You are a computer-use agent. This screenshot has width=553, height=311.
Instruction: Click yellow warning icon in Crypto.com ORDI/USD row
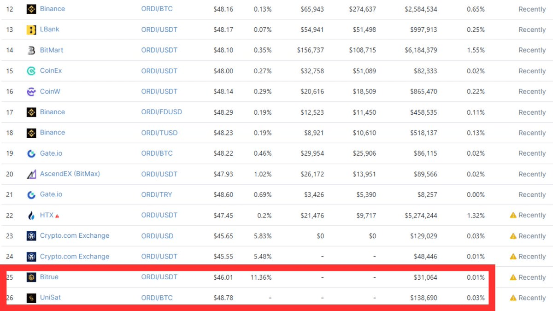click(513, 236)
